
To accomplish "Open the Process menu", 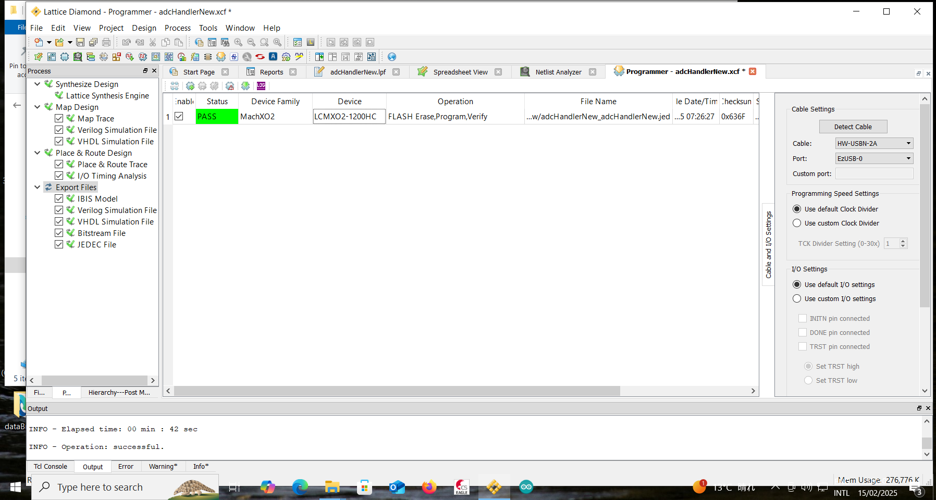I will point(178,28).
